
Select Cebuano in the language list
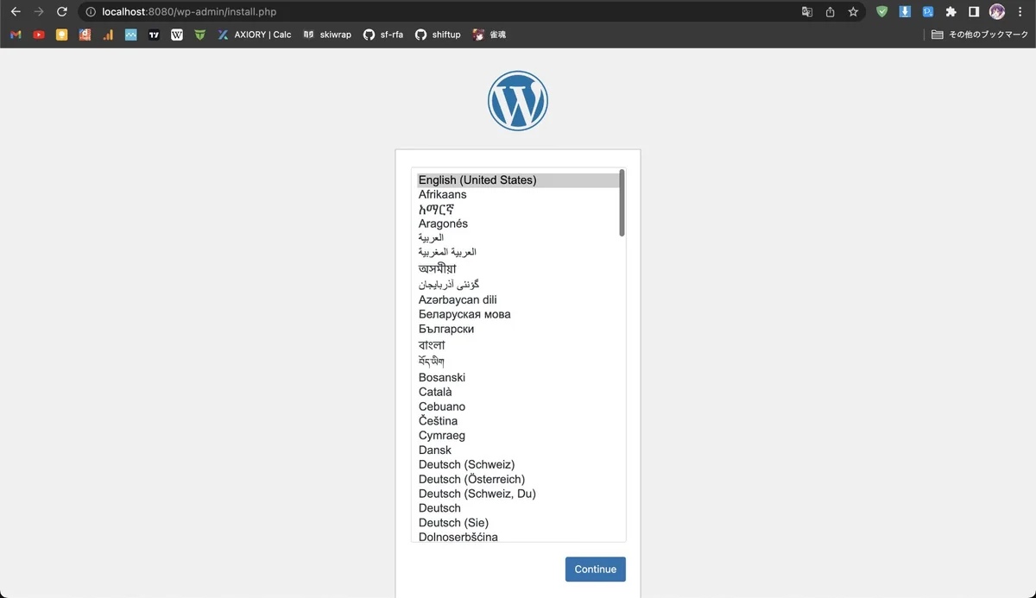pyautogui.click(x=518, y=406)
